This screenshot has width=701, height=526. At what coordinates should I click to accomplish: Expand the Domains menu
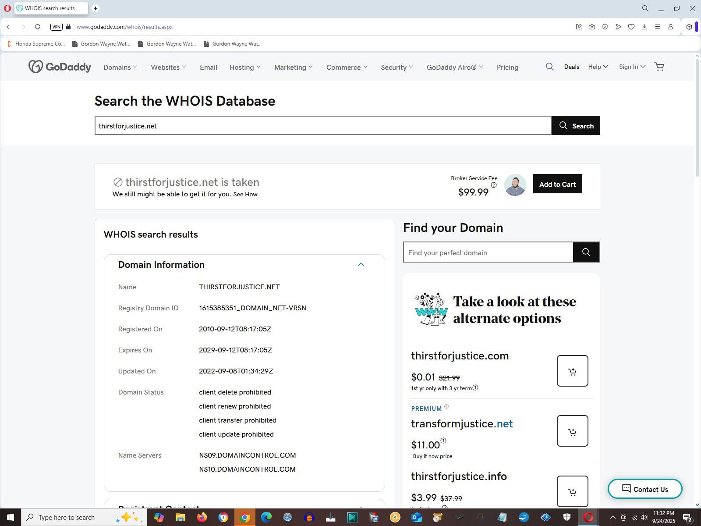[120, 67]
